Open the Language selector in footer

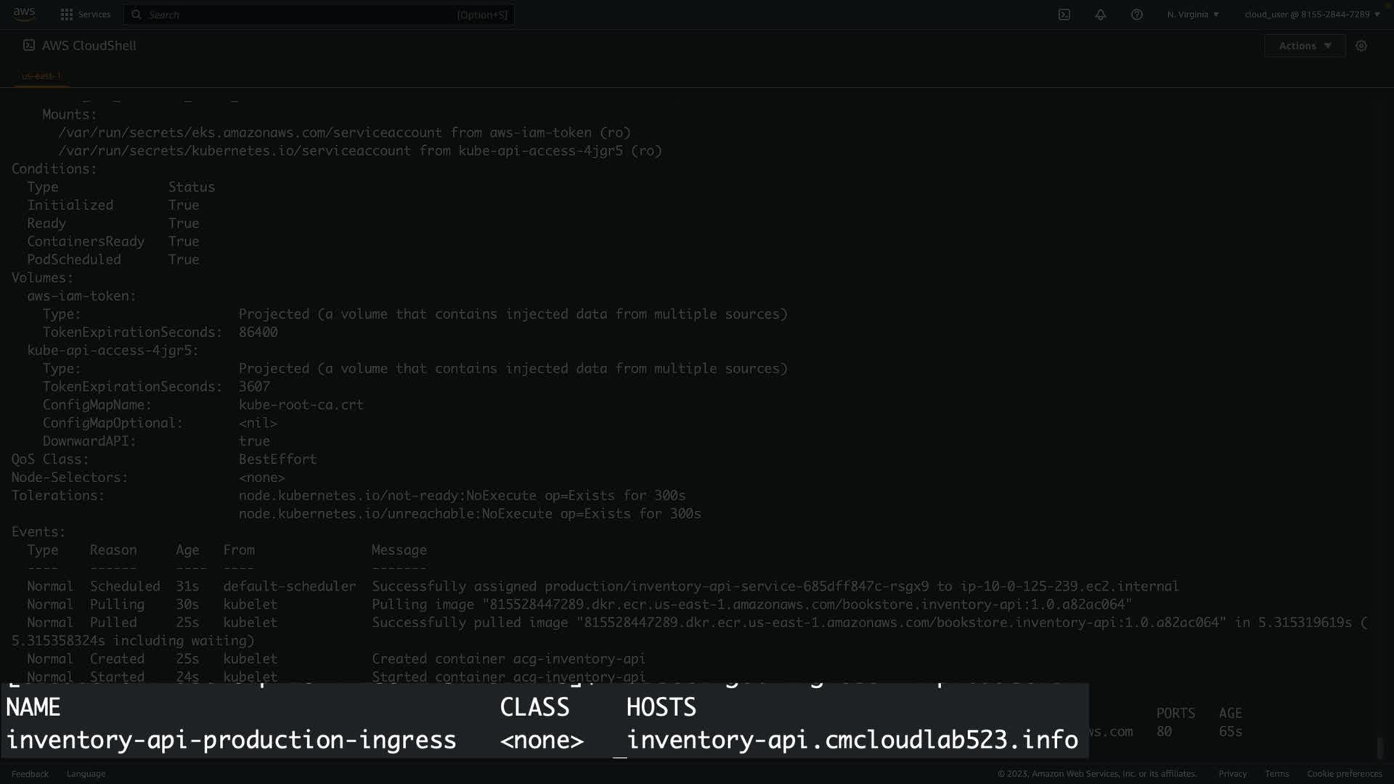pos(86,774)
